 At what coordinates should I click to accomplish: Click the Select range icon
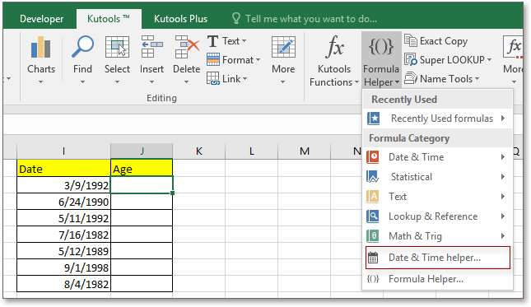[117, 47]
